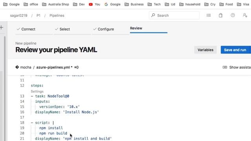251x141 pixels.
Task: Show the assistant panel
Action: point(237,67)
